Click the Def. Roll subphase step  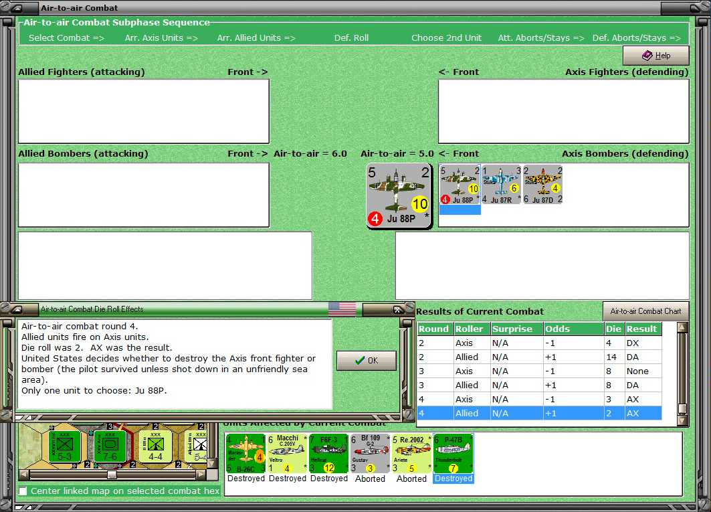[351, 37]
